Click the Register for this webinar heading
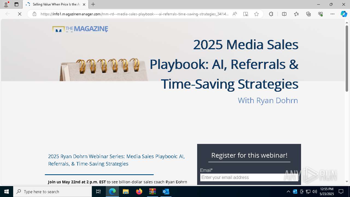This screenshot has width=350, height=197. [249, 155]
